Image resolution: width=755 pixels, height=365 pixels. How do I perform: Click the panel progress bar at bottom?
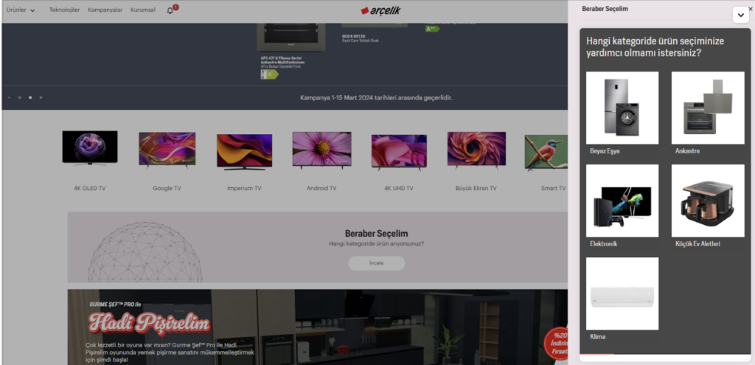point(665,354)
